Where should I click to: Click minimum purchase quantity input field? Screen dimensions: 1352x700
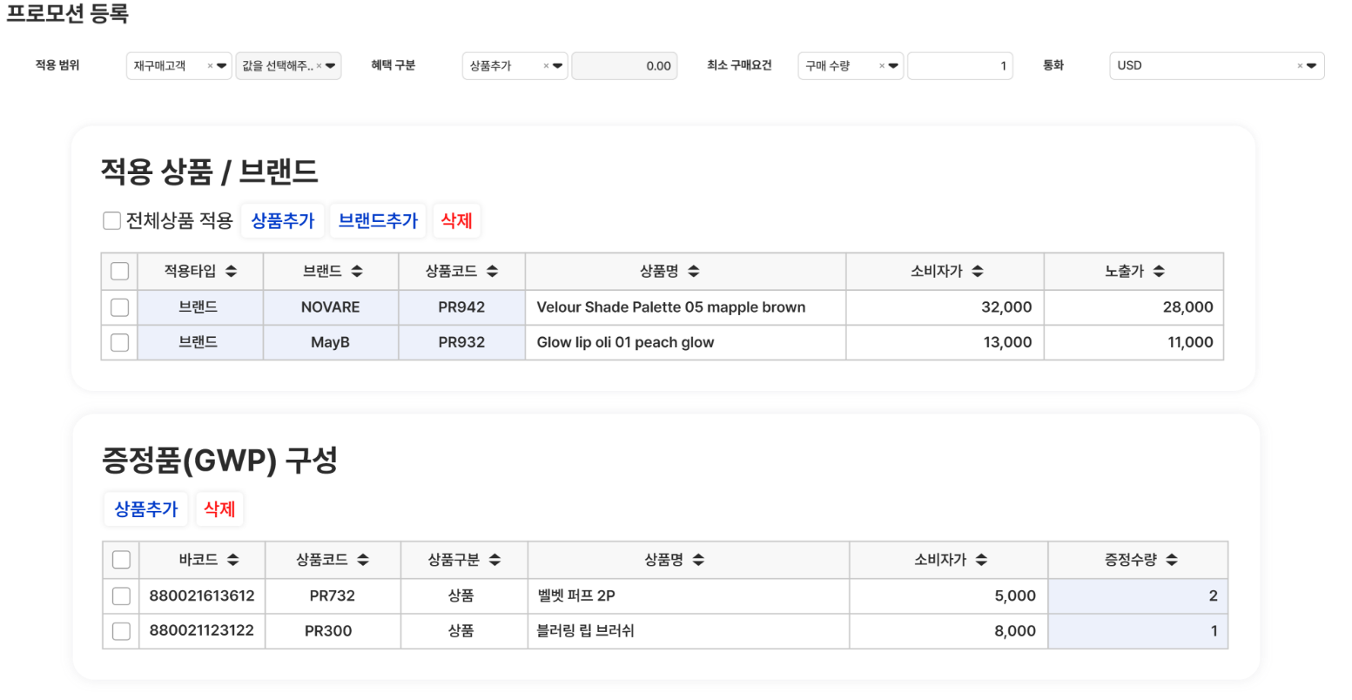tap(959, 66)
